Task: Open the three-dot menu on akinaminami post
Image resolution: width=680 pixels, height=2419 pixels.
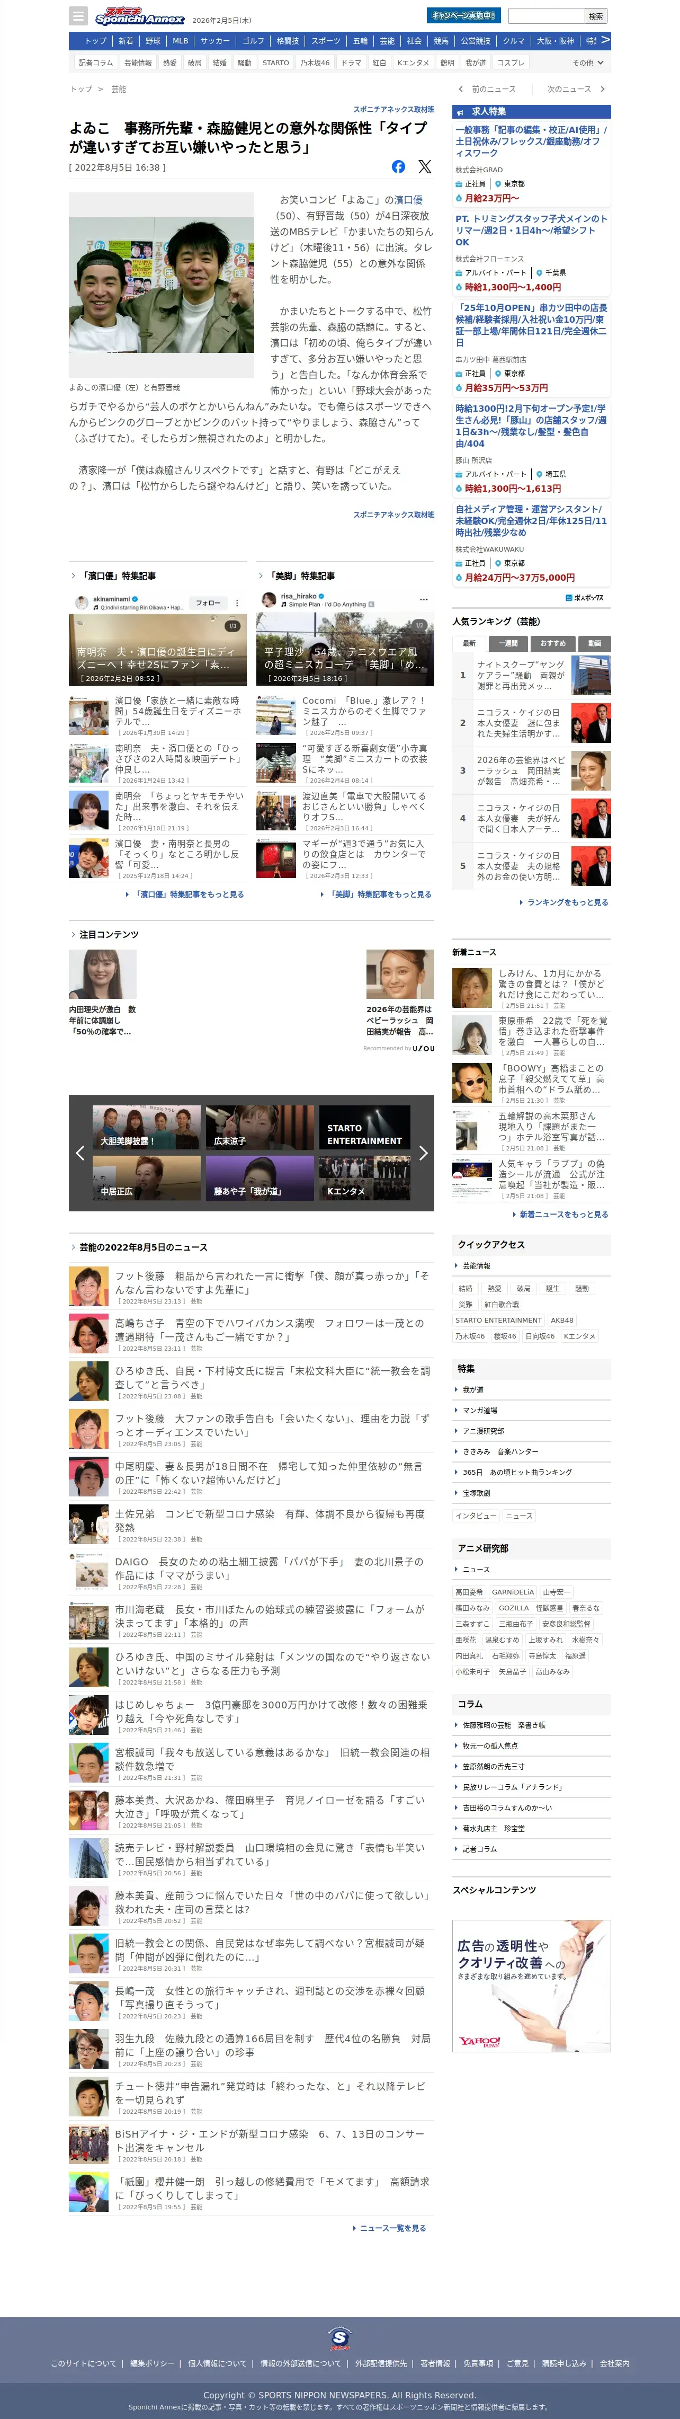Action: 236,603
